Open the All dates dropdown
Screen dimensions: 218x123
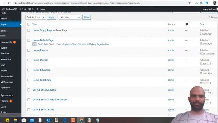70,17
